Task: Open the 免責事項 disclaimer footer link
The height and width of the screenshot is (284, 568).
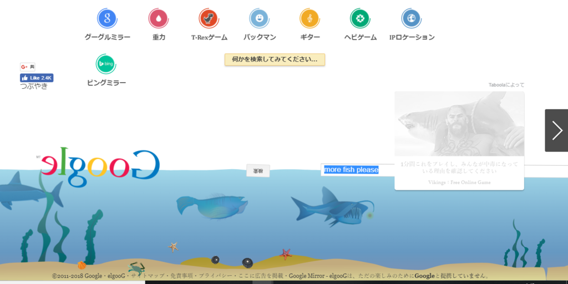Action: 182,276
